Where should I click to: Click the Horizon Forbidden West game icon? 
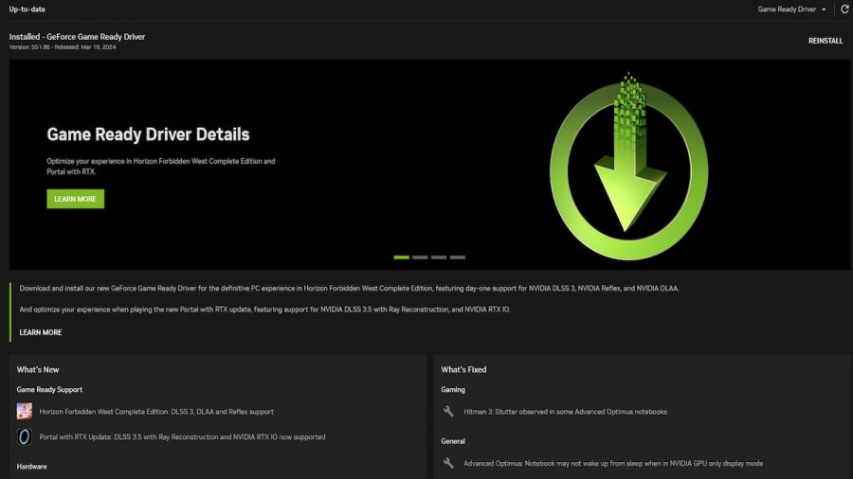[25, 411]
